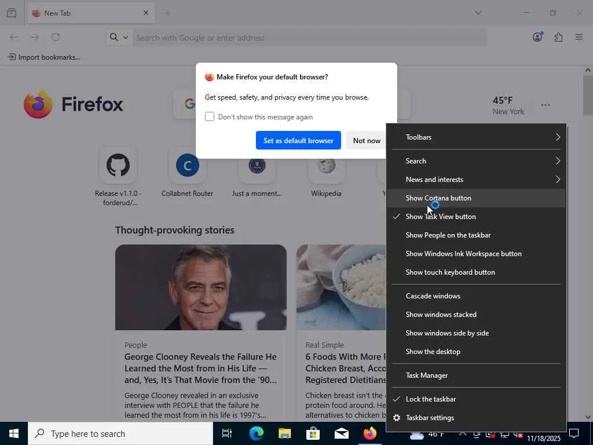Open the Action Center notification icon
Screen dimensions: 593x445
click(574, 433)
